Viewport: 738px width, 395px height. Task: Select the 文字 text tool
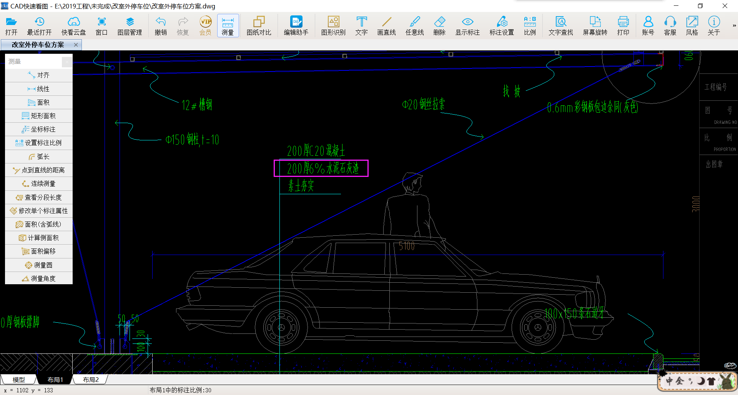click(x=361, y=26)
